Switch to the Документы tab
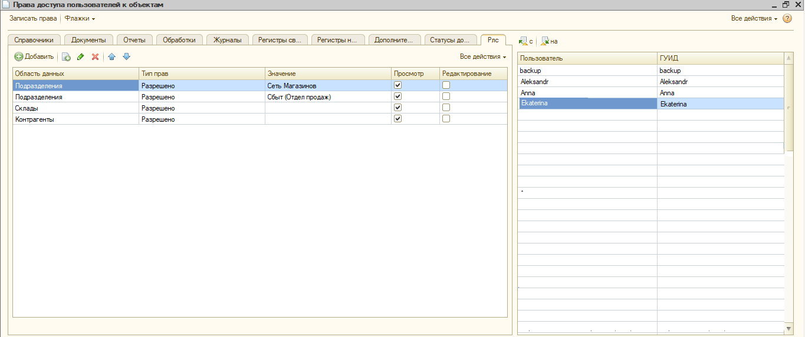 (x=88, y=40)
